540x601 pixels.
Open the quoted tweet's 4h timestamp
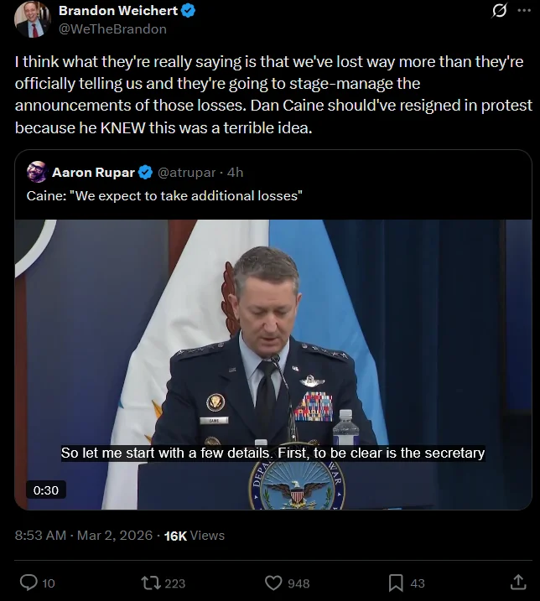(235, 173)
